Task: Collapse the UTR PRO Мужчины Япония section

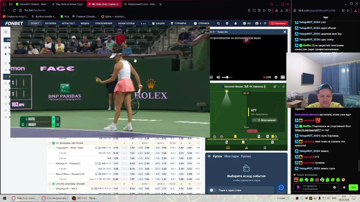Action: click(x=199, y=184)
